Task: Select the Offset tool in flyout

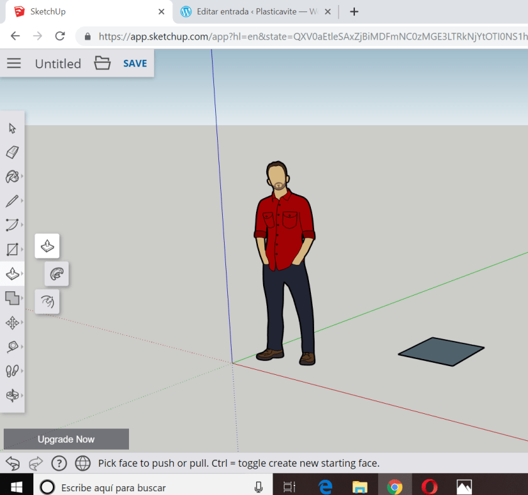Action: [47, 301]
